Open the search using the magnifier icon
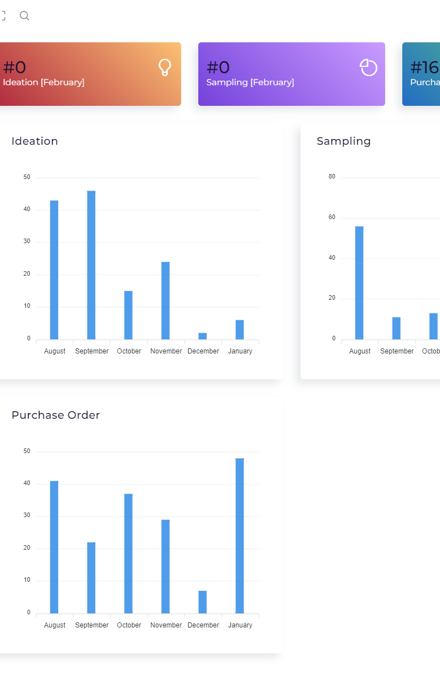Image resolution: width=440 pixels, height=679 pixels. pyautogui.click(x=24, y=15)
